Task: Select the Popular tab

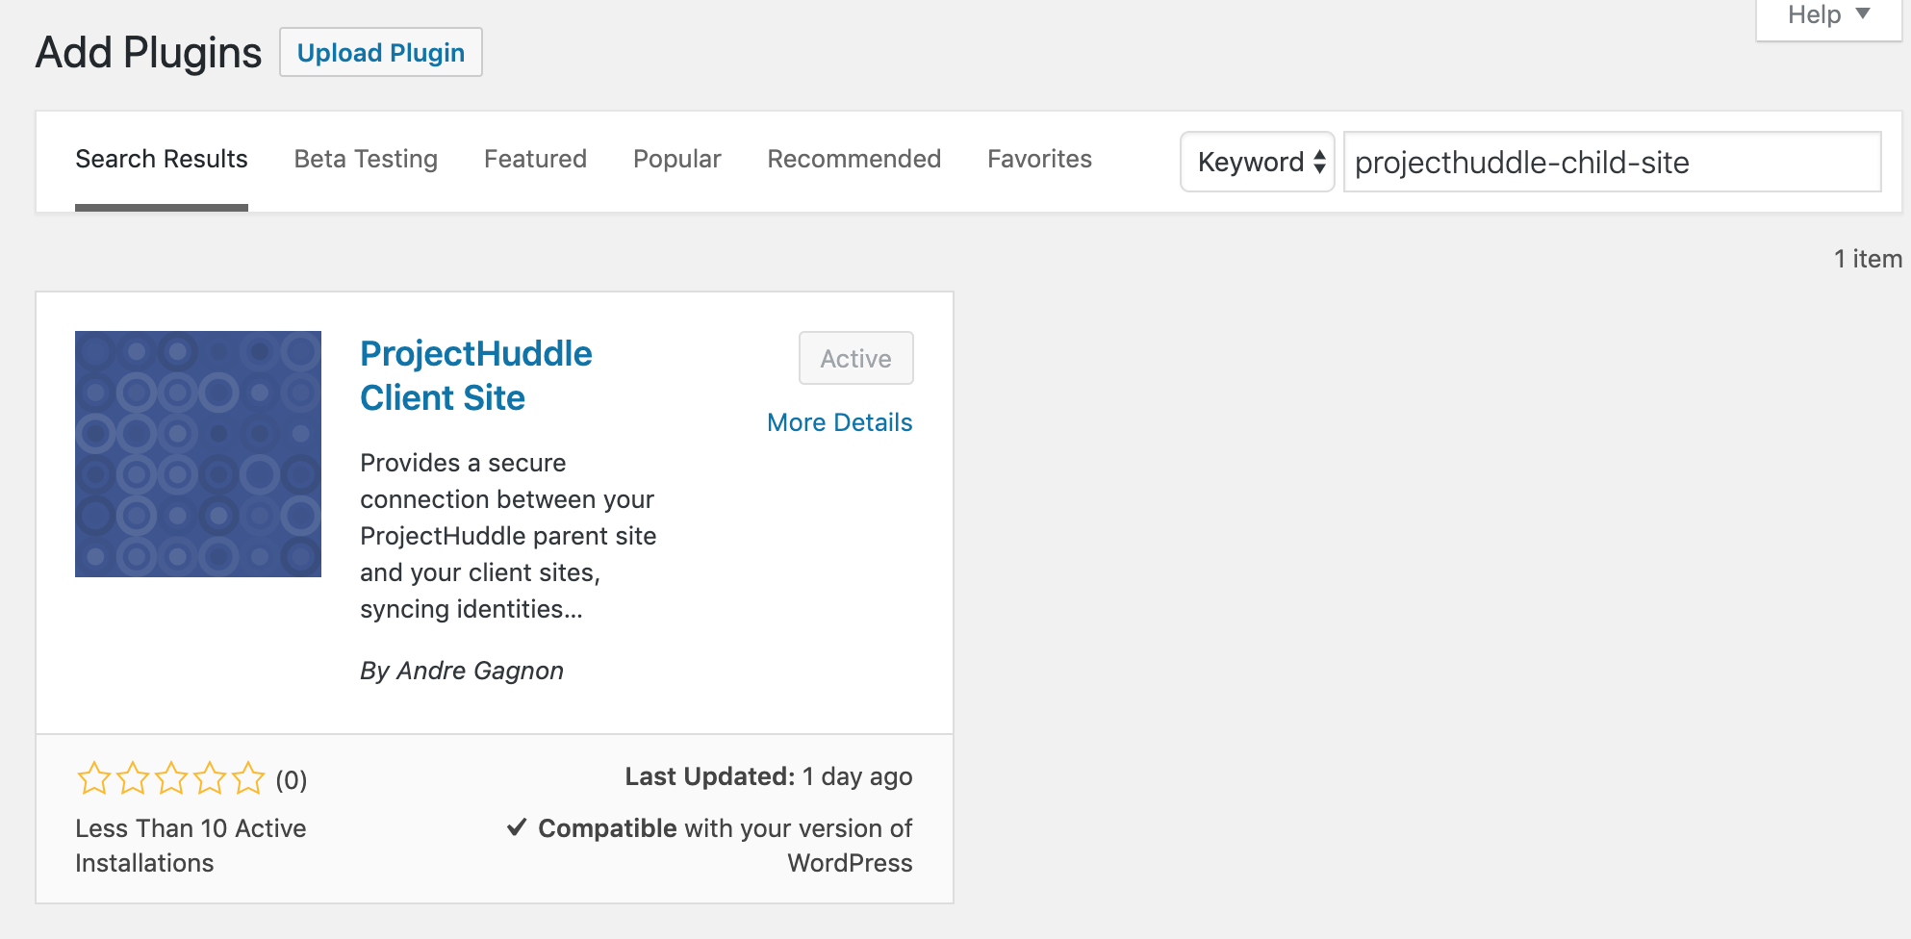Action: [676, 159]
